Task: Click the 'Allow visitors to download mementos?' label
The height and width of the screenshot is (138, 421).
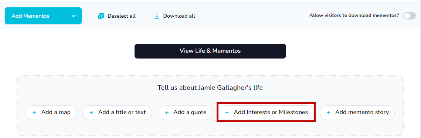Action: click(x=354, y=15)
